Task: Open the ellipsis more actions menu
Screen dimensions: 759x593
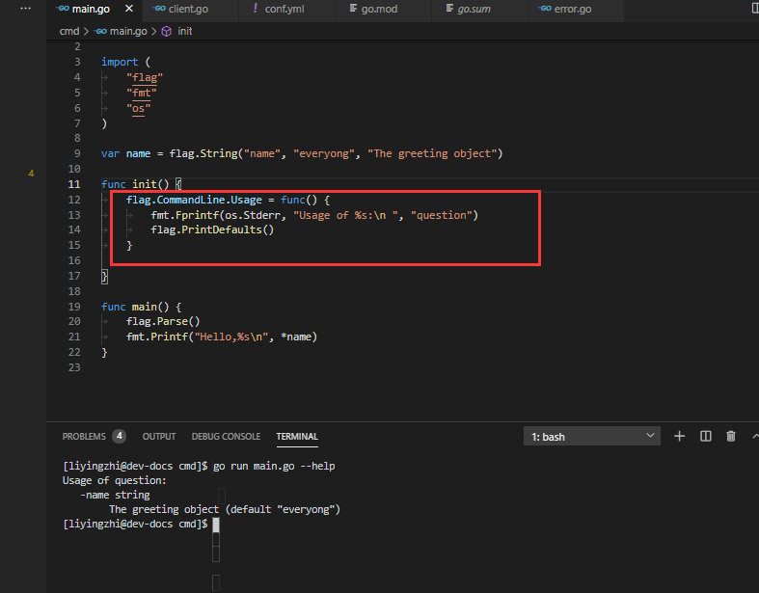Action: (x=26, y=9)
